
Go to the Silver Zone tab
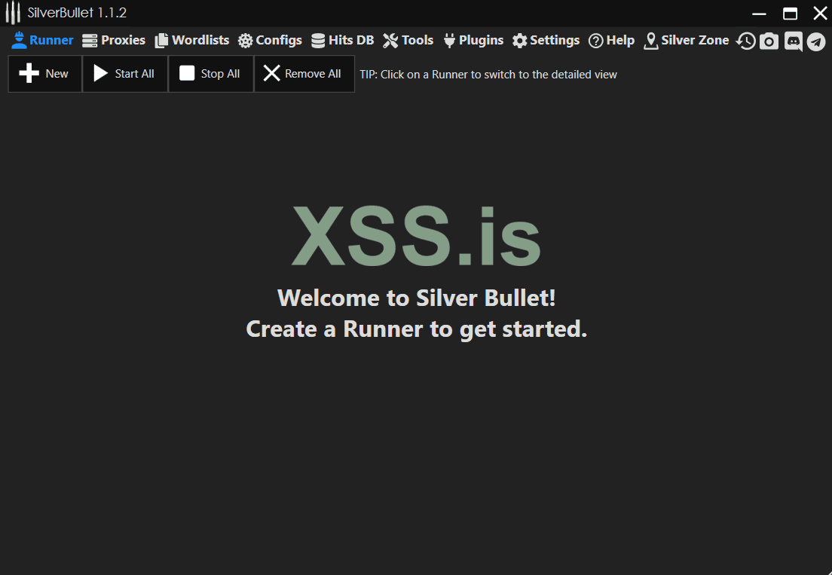point(686,40)
